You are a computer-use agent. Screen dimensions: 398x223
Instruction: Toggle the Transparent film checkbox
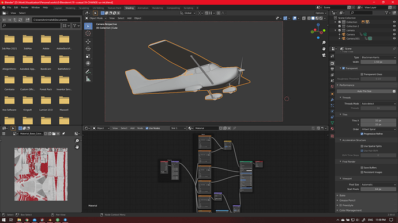click(343, 68)
